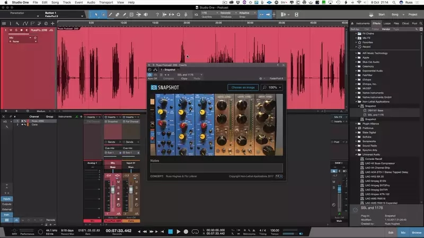Toggle the Loop button in transport

(195, 232)
